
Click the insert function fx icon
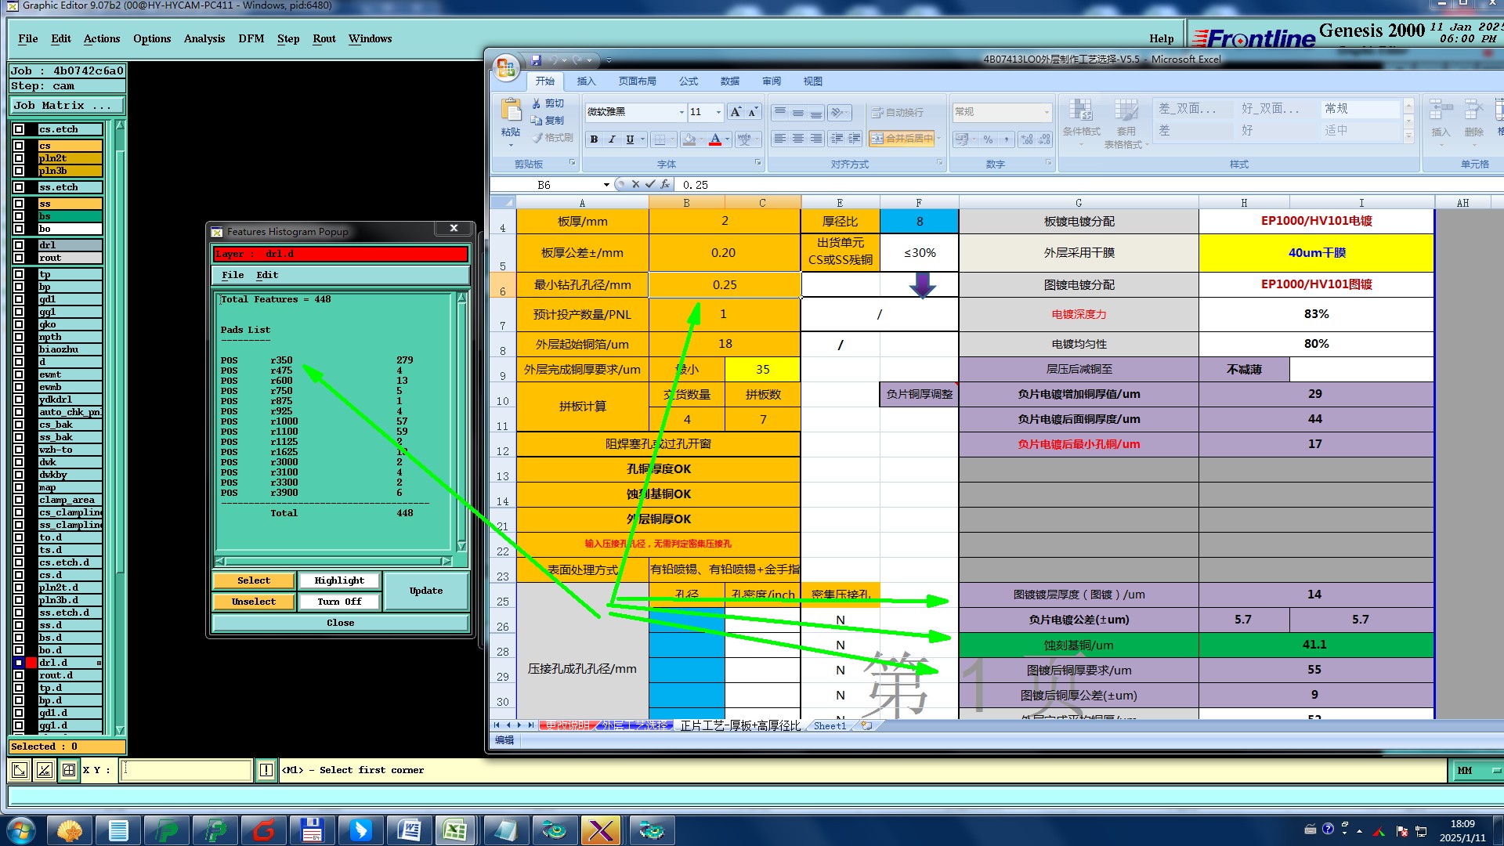point(664,185)
